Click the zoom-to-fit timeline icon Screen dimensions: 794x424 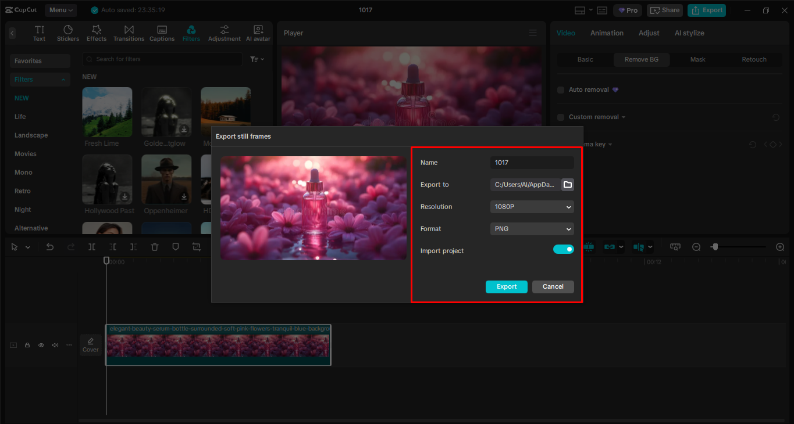click(675, 247)
